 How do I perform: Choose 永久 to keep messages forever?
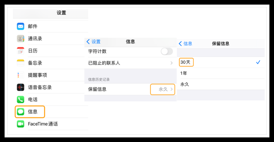tap(185, 85)
